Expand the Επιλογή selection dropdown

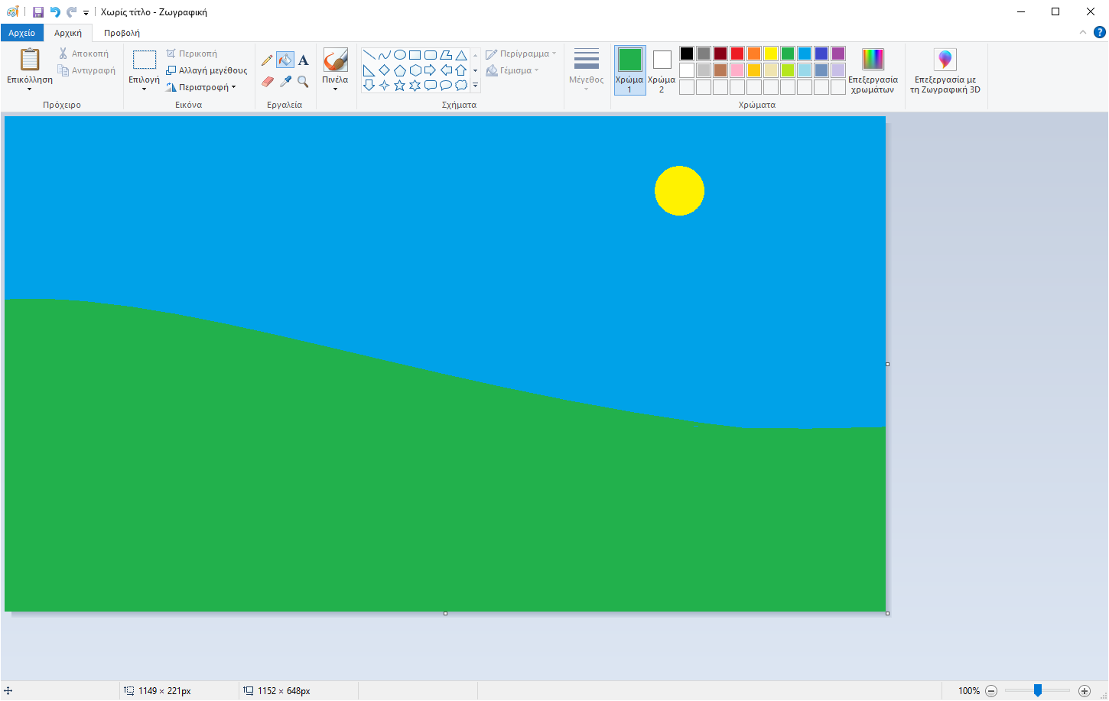[x=144, y=89]
